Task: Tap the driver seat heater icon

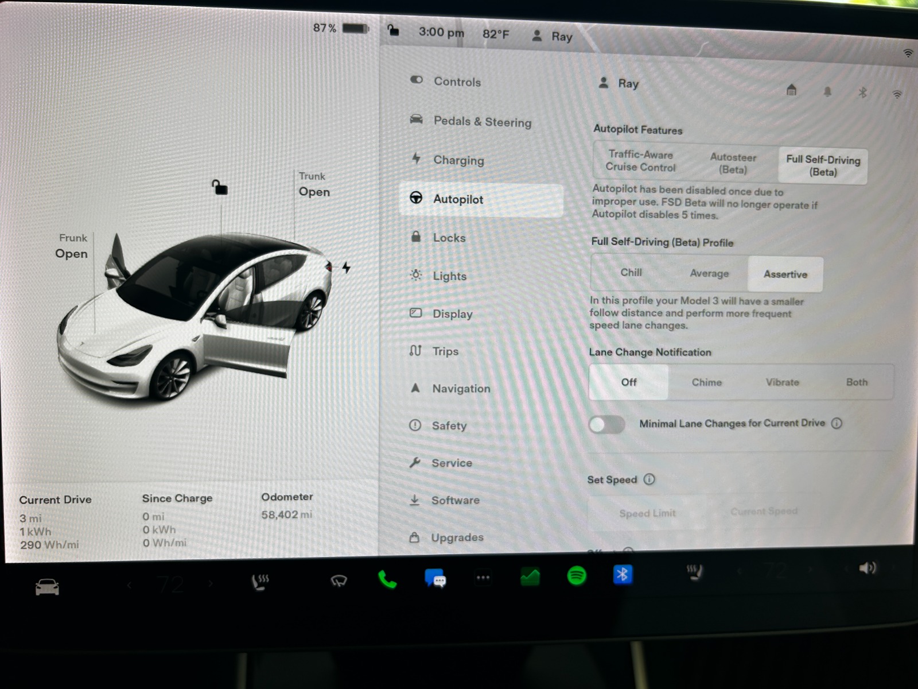Action: point(260,582)
